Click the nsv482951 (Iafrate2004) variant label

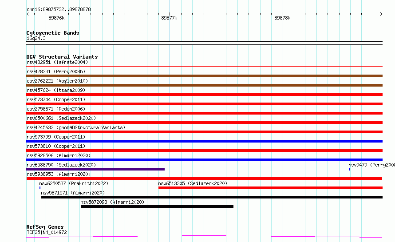pos(57,62)
